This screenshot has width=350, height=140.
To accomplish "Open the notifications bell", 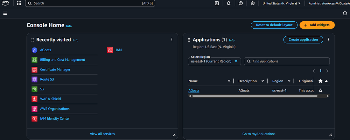I will 229,3.
